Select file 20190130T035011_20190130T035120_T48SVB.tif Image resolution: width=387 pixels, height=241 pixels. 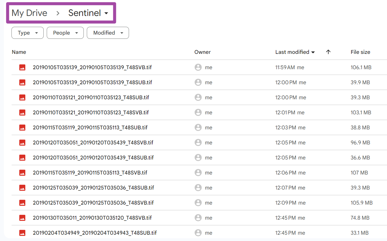pos(92,218)
